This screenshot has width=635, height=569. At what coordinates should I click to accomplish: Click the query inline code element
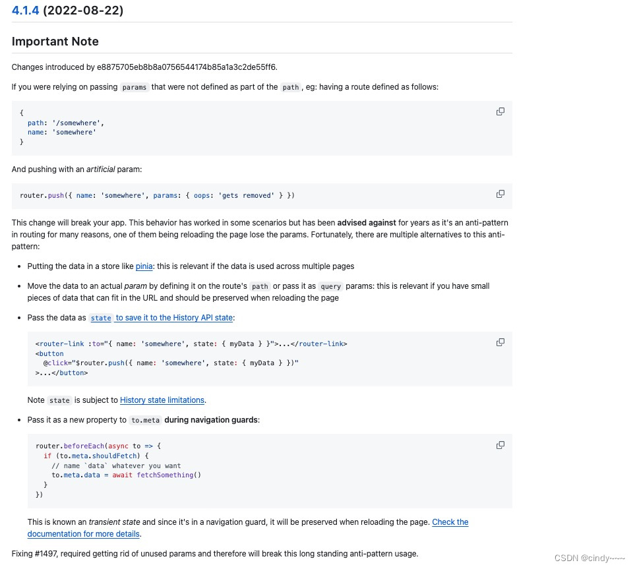330,286
